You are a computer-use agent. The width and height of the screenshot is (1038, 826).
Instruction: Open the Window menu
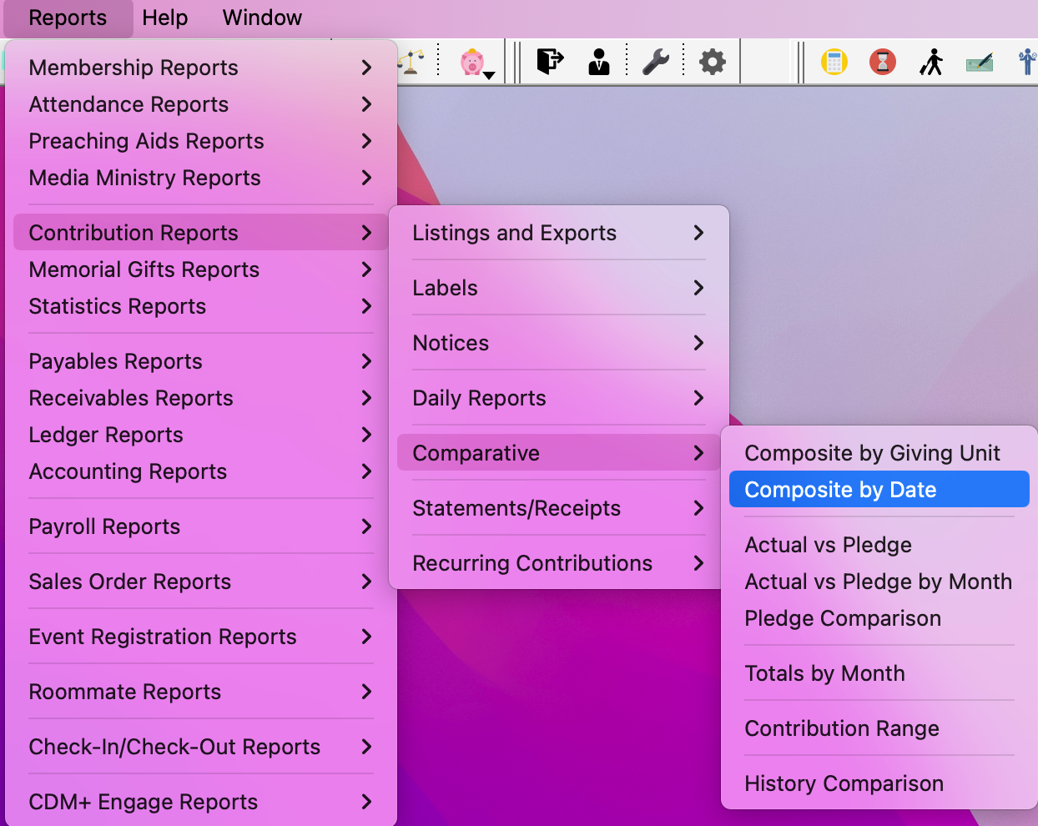(x=262, y=18)
